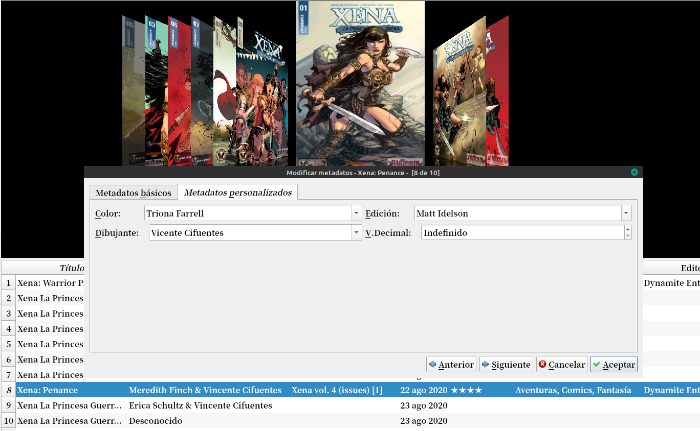
Task: Cancel the metadata changes with Cancelar
Action: pyautogui.click(x=562, y=364)
